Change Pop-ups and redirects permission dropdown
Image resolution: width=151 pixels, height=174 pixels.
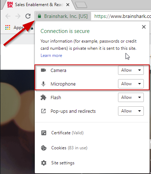[131, 111]
